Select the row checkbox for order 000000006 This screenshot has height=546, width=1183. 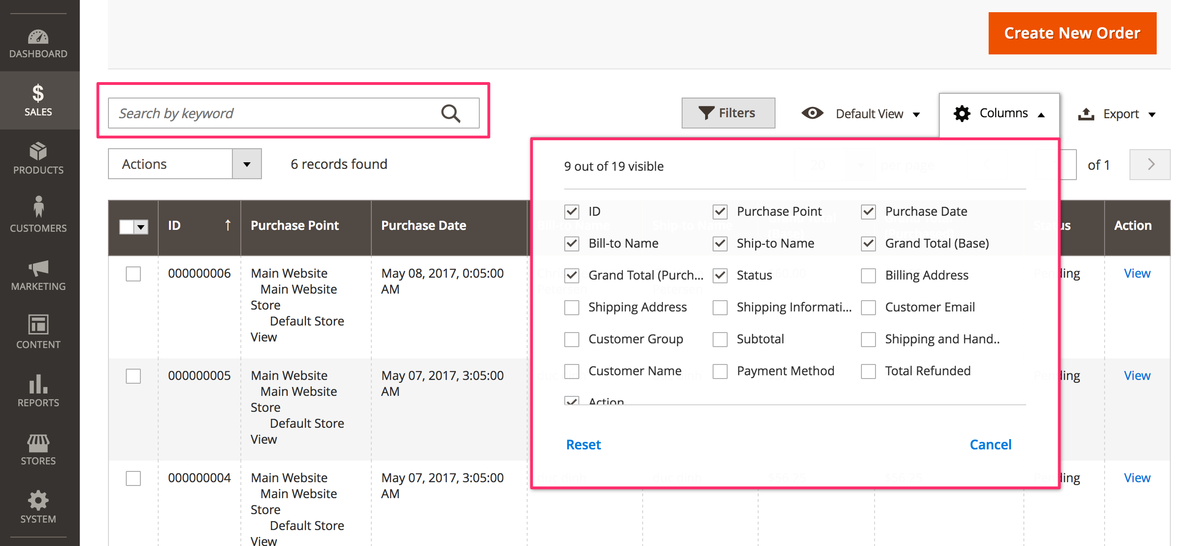point(133,274)
